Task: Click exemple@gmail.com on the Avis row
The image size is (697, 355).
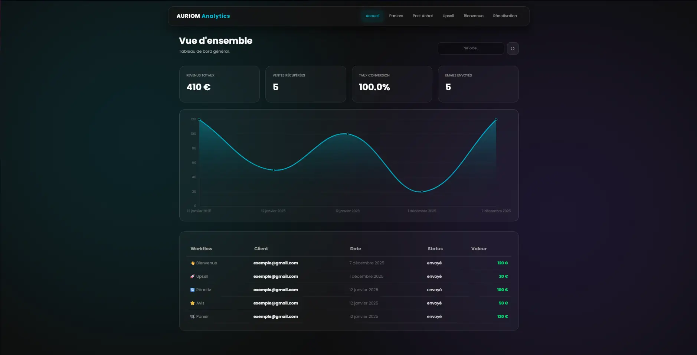Action: tap(275, 303)
